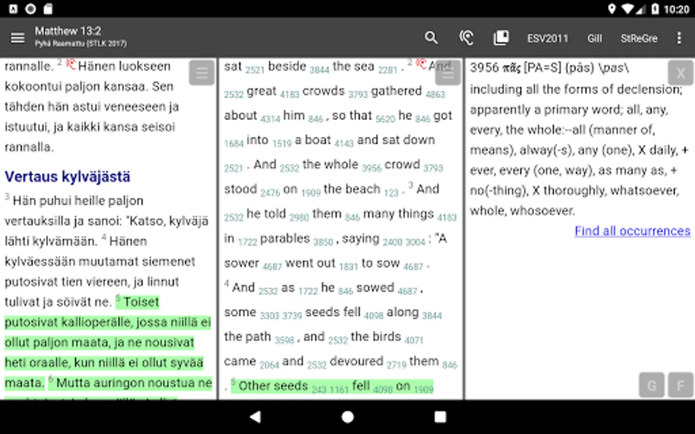Click Find all occurrences link
Viewport: 695px width, 434px height.
(632, 231)
